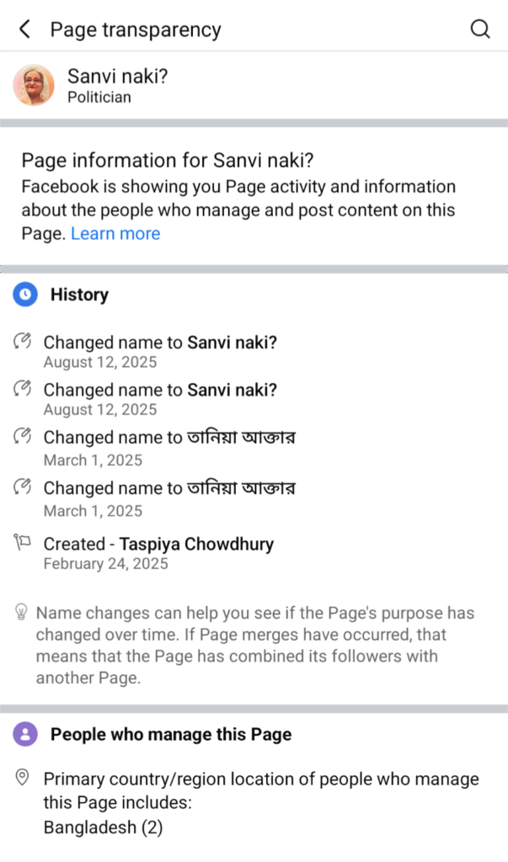Tap the lightbulb tip icon
Viewport: 508px width, 862px height.
tap(22, 612)
